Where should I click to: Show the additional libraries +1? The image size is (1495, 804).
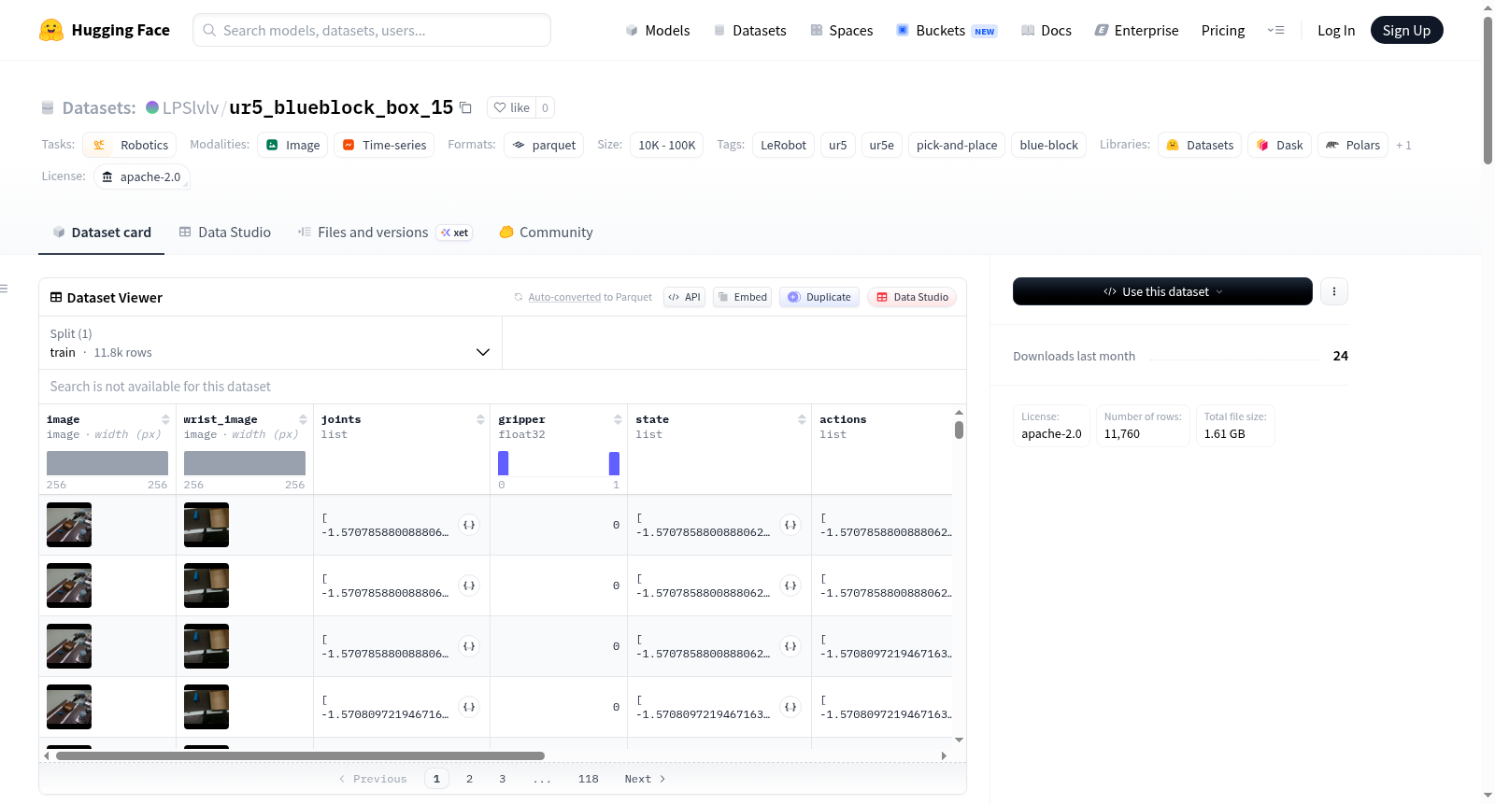(1403, 145)
